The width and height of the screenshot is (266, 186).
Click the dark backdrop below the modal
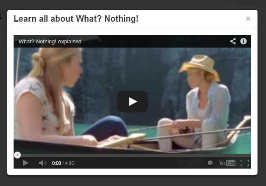[132, 181]
